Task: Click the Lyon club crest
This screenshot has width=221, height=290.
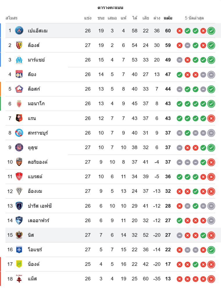Action: click(x=19, y=75)
